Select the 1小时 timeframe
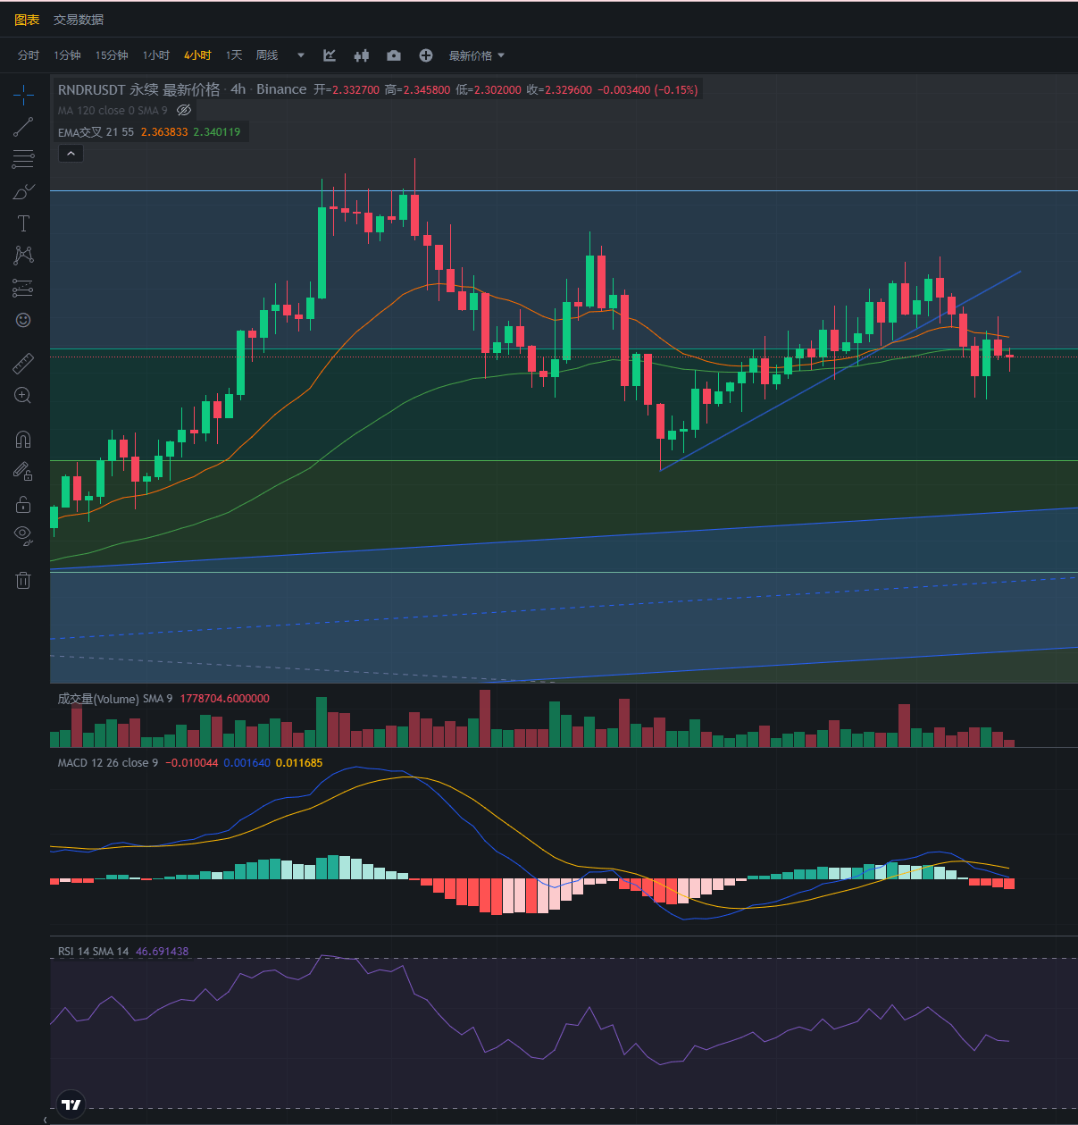 click(x=156, y=55)
